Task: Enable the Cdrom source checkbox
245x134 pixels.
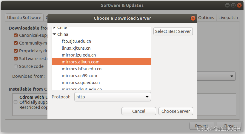Action: click(16, 102)
